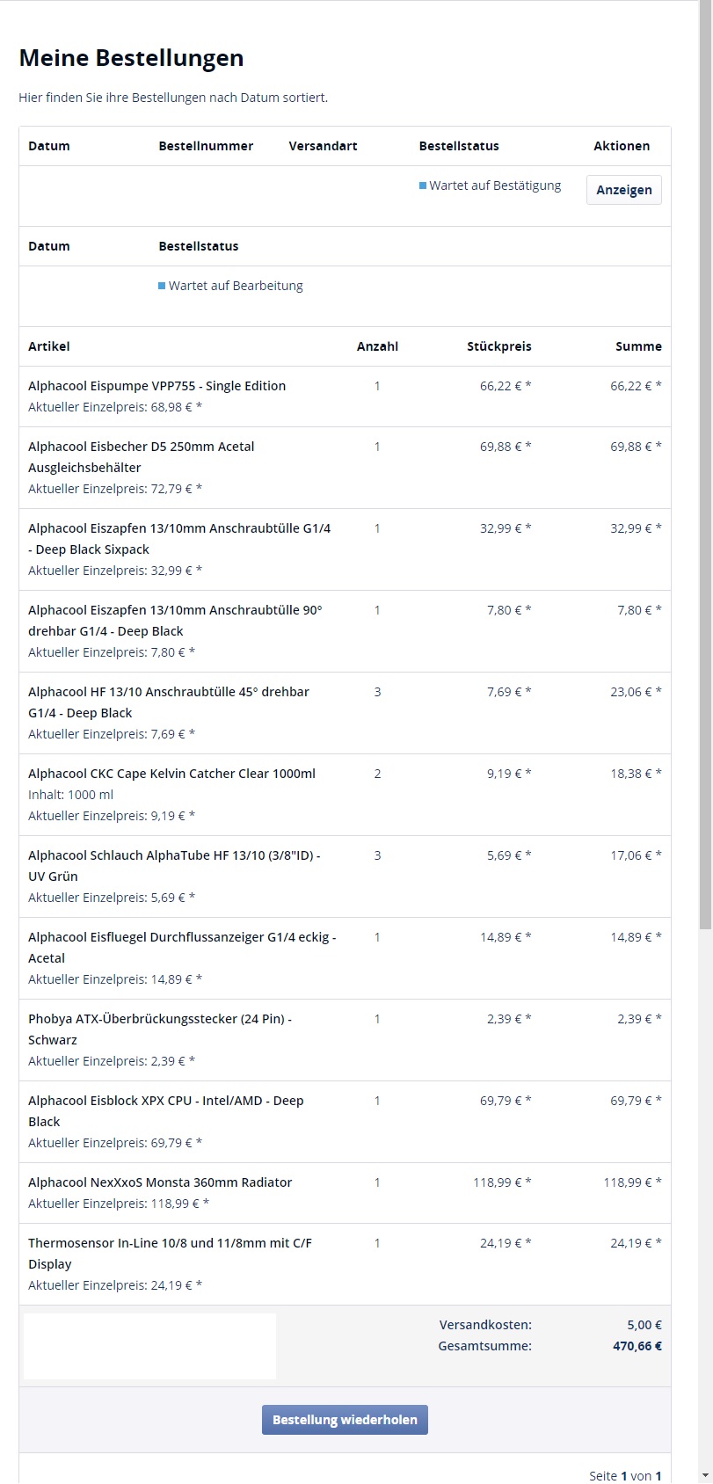Screen dimensions: 713x1484
Task: Open AlphaTube HF 13/10 UV Grün link
Action: click(x=173, y=855)
